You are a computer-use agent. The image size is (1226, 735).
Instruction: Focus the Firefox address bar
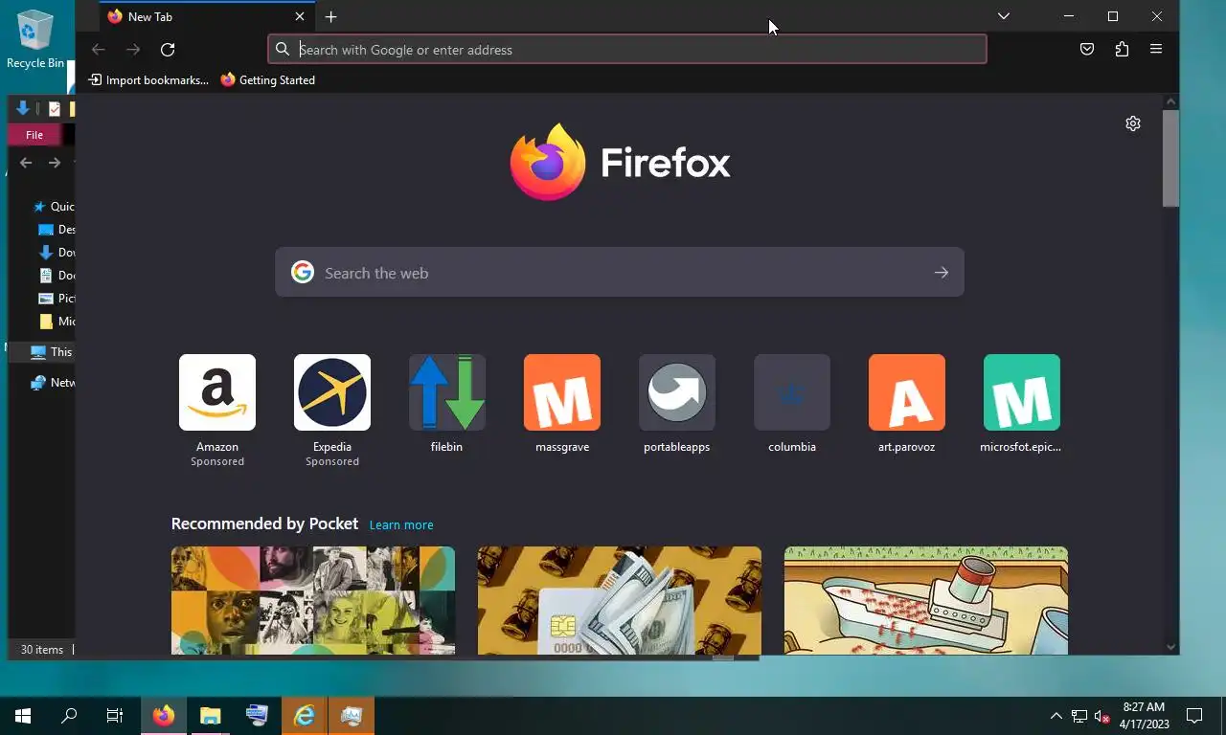627,50
